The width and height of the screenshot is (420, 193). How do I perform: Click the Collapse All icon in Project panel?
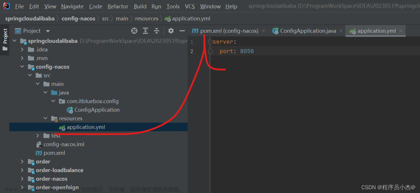[157, 31]
